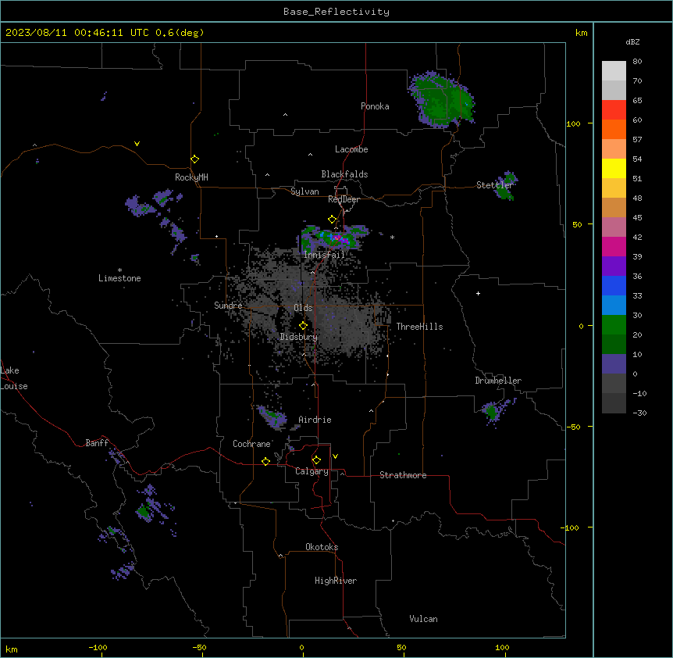Click the Calgary city label
The height and width of the screenshot is (658, 673).
click(312, 471)
